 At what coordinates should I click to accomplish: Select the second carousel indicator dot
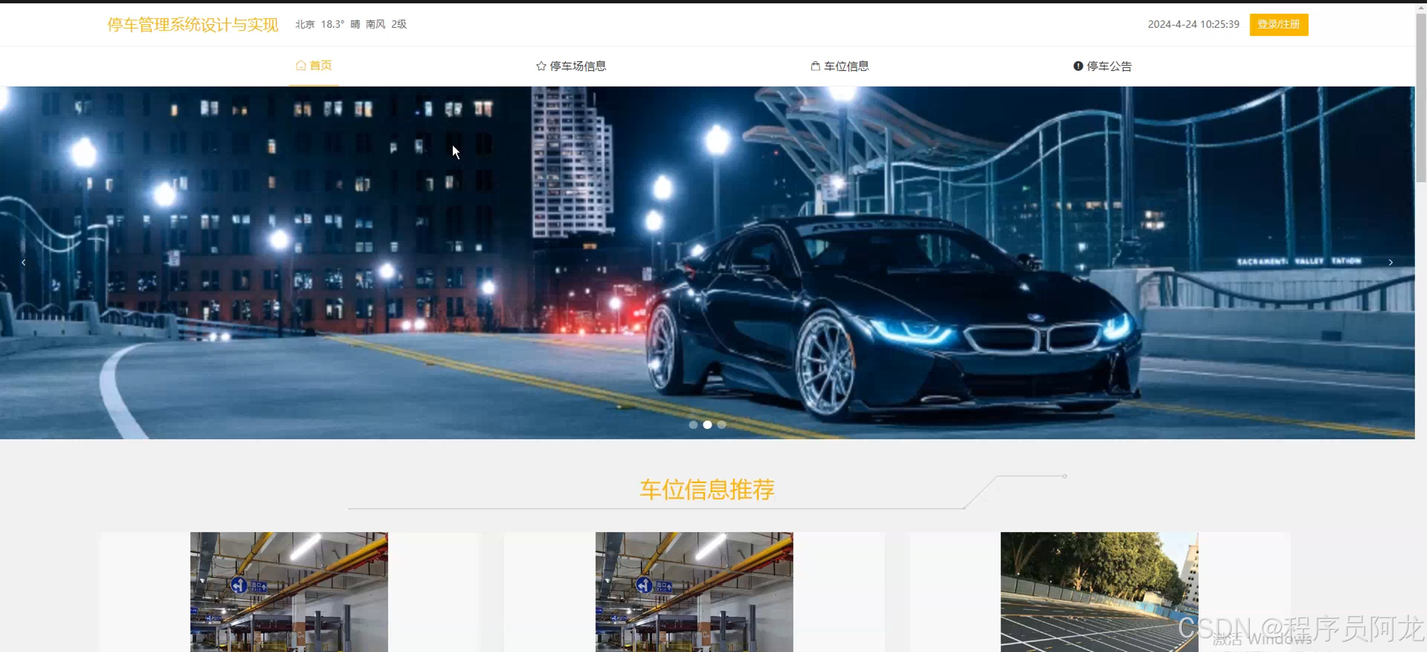click(x=707, y=425)
